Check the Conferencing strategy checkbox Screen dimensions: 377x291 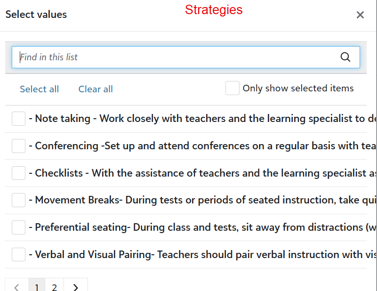(18, 146)
